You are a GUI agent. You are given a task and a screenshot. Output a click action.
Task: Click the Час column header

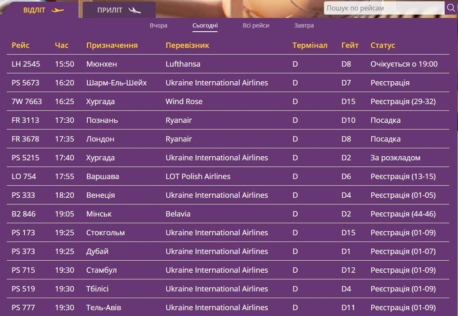tap(62, 46)
